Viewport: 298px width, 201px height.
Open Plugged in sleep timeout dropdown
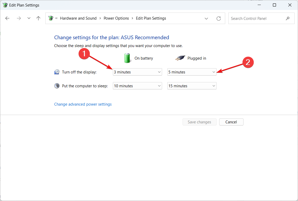tap(192, 86)
